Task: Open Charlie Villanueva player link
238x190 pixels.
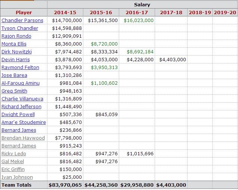Action: pyautogui.click(x=22, y=99)
